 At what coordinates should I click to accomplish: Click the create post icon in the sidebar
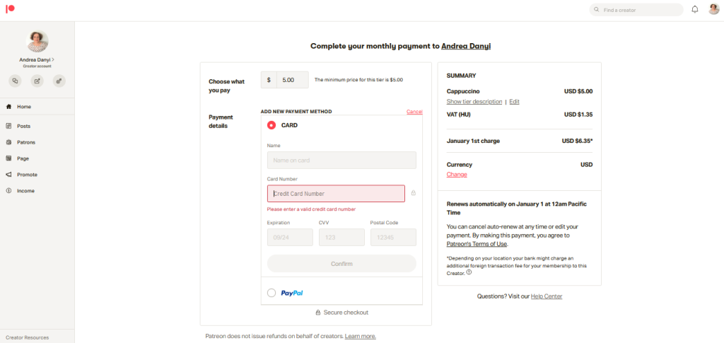[37, 81]
